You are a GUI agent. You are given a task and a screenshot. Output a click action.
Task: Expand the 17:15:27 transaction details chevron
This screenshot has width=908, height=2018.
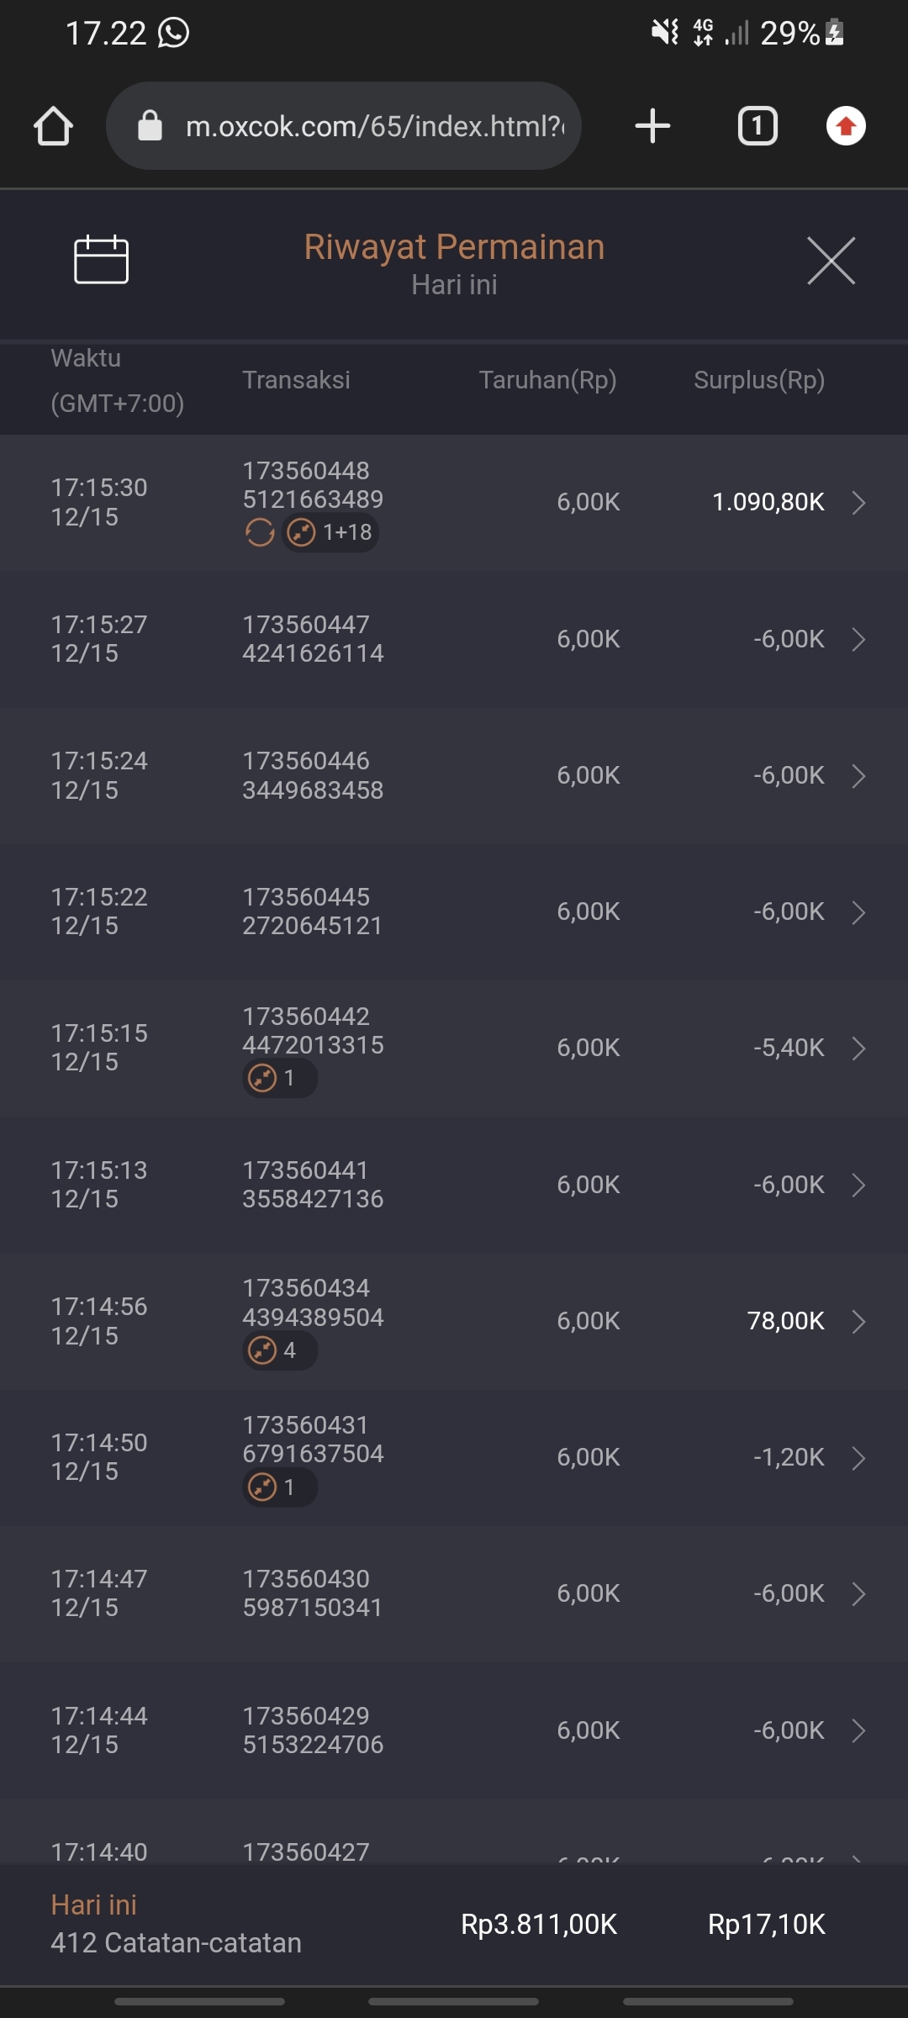click(858, 639)
